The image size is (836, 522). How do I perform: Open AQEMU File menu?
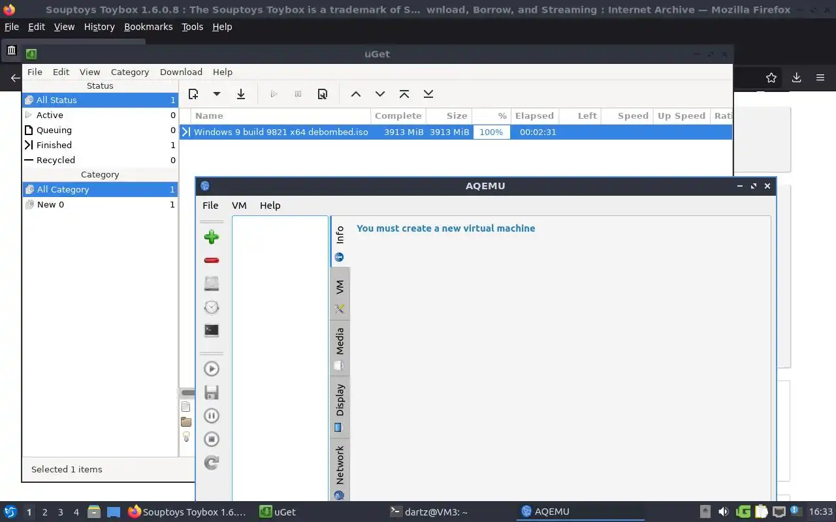(210, 205)
